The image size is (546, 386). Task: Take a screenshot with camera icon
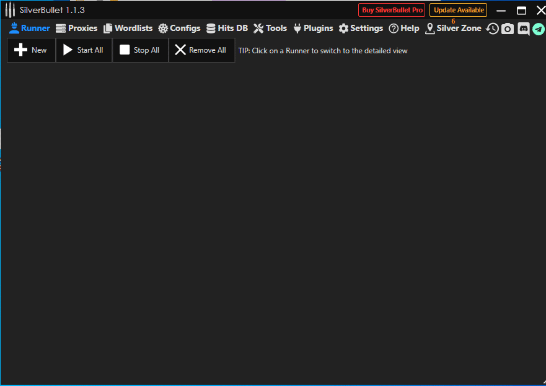[x=508, y=29]
